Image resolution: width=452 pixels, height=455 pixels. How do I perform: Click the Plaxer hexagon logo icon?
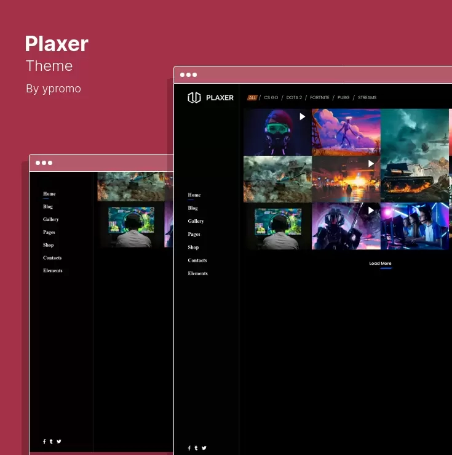[x=194, y=97]
